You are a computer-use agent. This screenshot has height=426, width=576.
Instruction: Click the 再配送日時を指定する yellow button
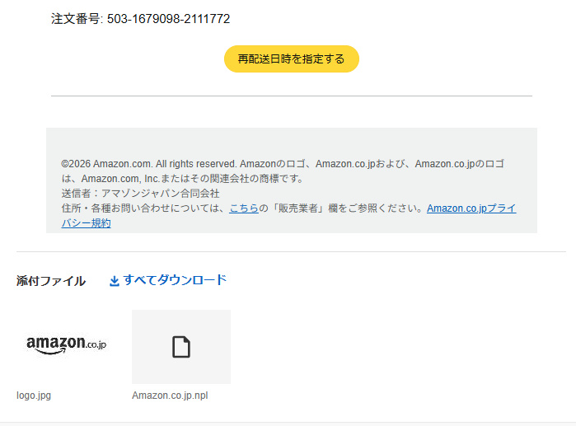(292, 59)
